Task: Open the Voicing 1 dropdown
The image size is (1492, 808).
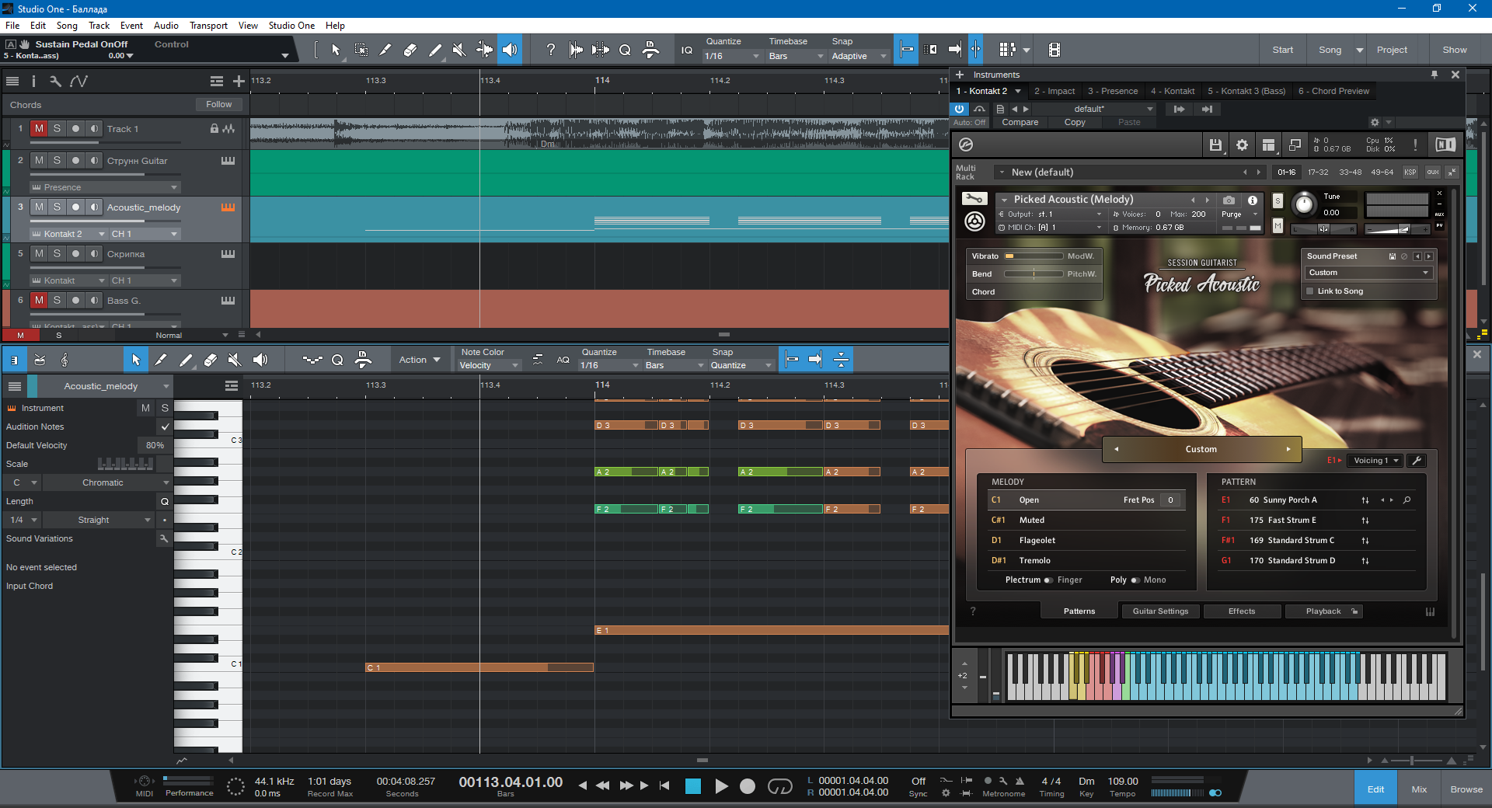Action: [1375, 461]
